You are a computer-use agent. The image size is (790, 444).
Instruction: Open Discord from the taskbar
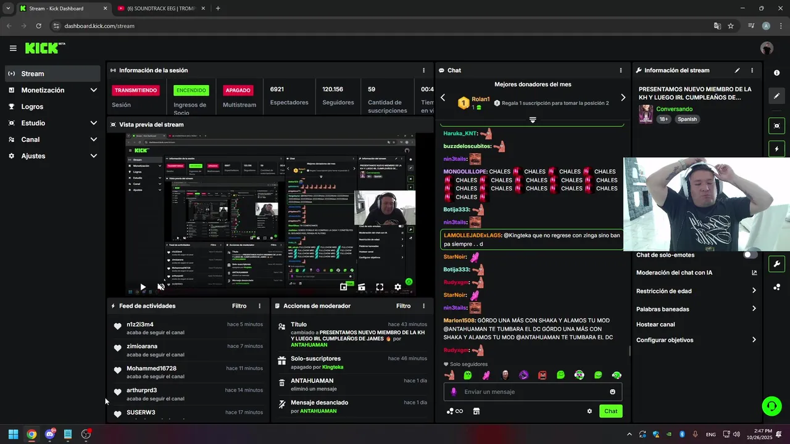50,434
